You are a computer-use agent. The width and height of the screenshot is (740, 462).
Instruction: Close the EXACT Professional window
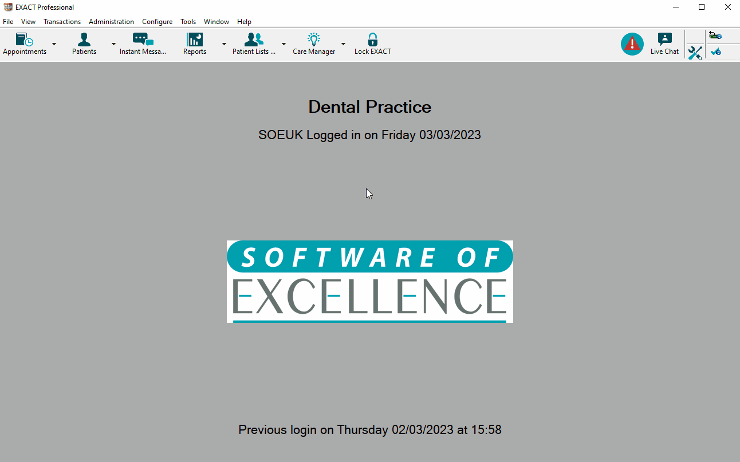727,7
